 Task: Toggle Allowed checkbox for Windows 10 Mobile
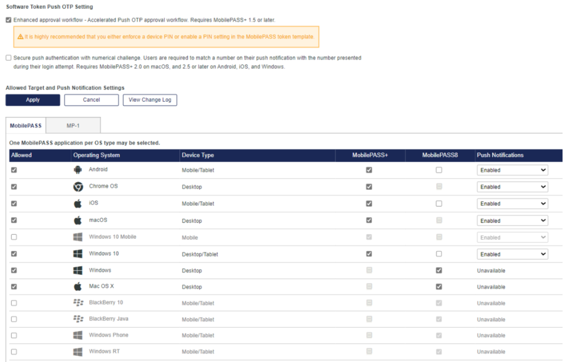tap(14, 237)
